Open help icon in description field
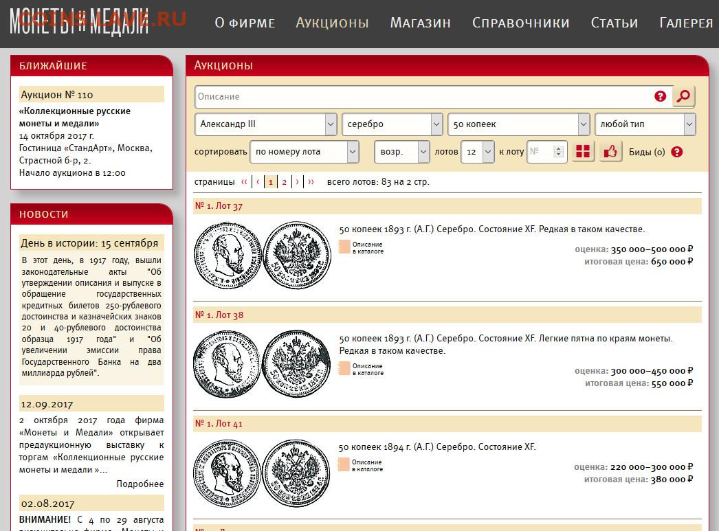Image resolution: width=719 pixels, height=531 pixels. 660,96
